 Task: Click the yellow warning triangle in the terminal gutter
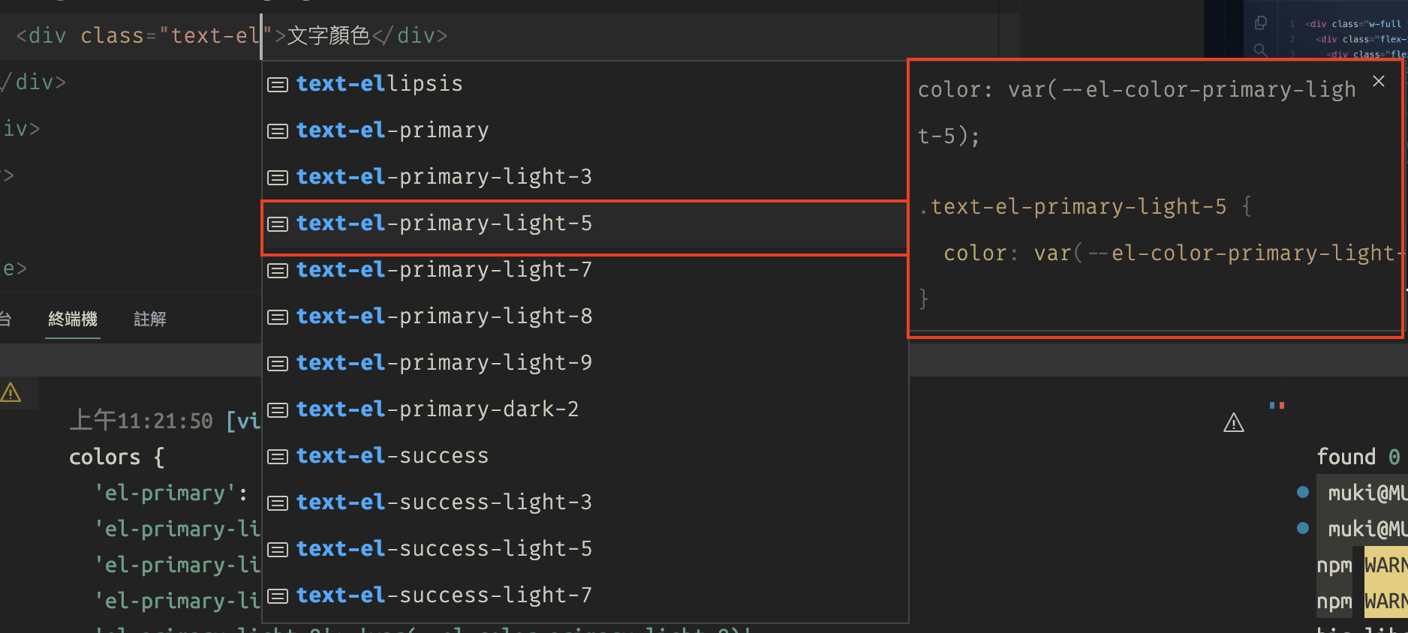11,391
